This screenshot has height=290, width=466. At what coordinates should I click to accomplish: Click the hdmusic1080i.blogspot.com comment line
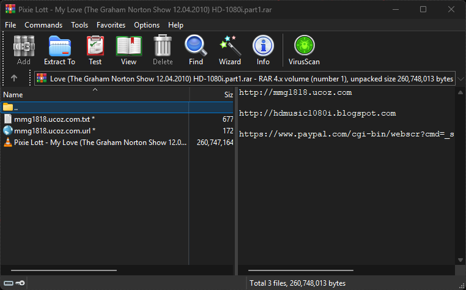317,113
